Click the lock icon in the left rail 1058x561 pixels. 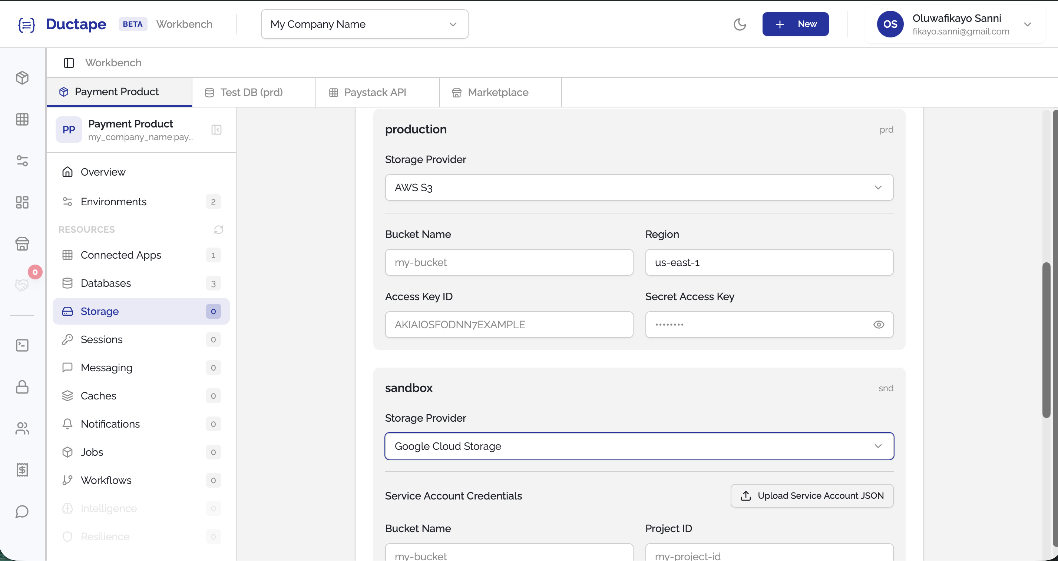coord(22,387)
